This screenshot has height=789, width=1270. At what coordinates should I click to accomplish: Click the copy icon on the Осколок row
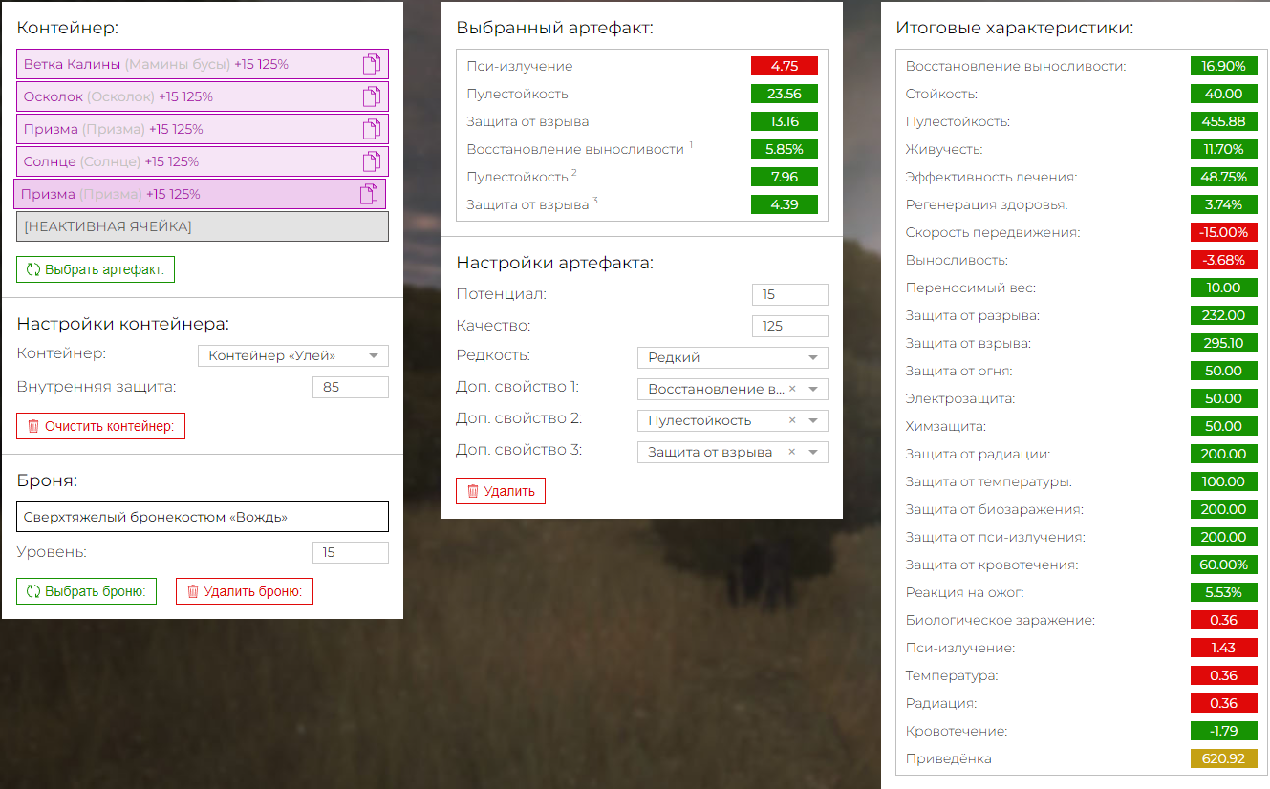click(x=372, y=96)
